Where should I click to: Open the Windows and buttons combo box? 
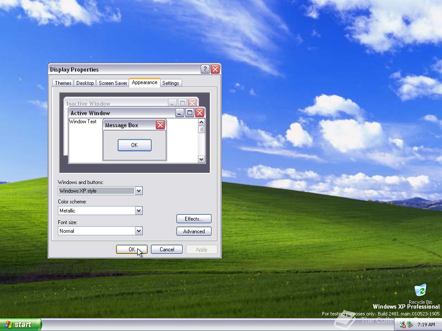pos(100,191)
